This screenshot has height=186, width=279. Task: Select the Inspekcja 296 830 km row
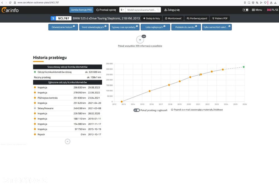[x=68, y=87]
